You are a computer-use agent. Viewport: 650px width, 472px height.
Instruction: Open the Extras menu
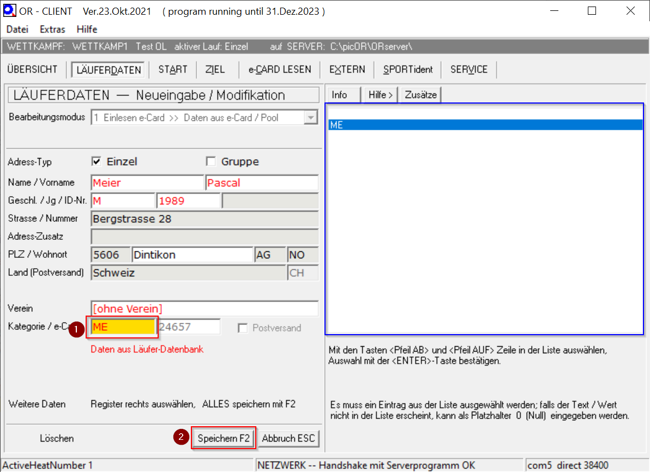pos(52,29)
